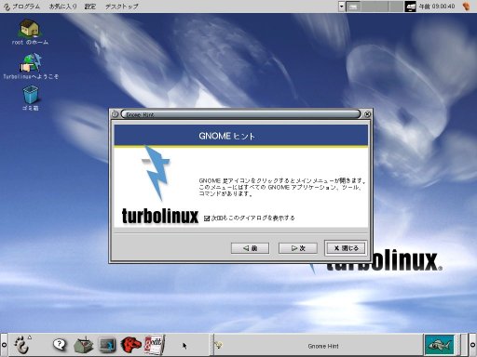Open the GNOME foot main menu
This screenshot has height=357, width=477.
(22, 345)
